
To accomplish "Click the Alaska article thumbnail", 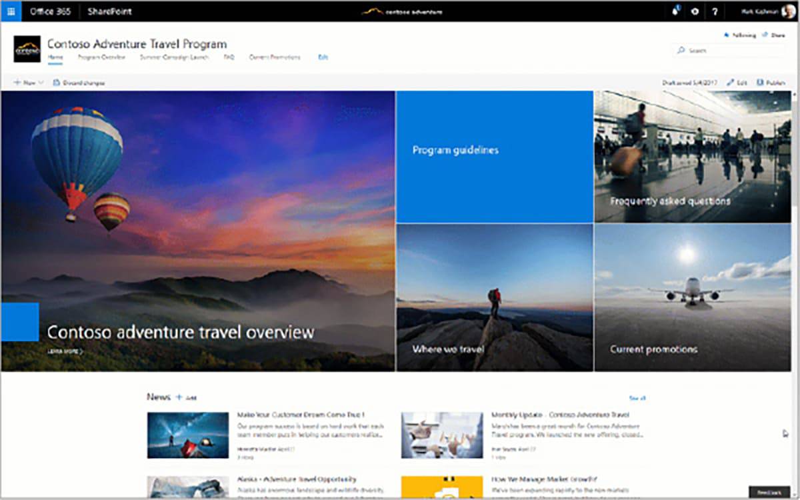I will (188, 488).
